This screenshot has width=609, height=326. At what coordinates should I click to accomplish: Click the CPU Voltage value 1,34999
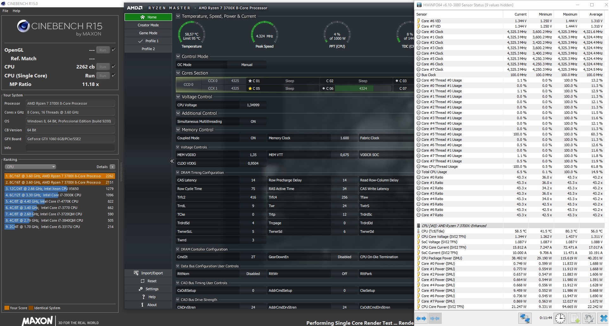coord(253,105)
